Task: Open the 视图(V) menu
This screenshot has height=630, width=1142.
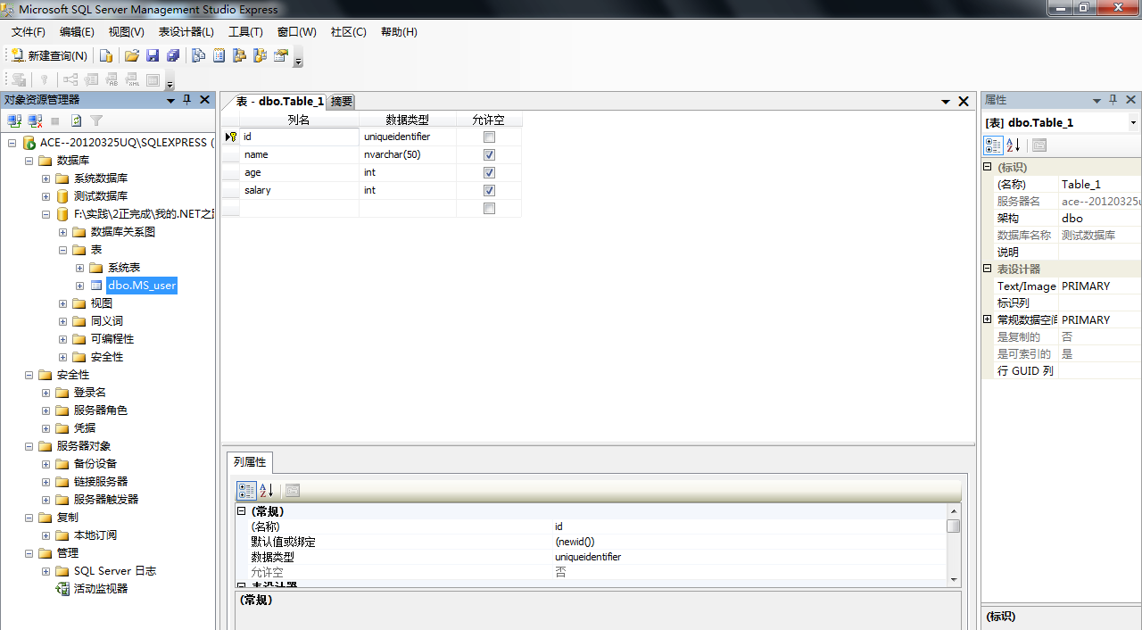Action: (126, 31)
